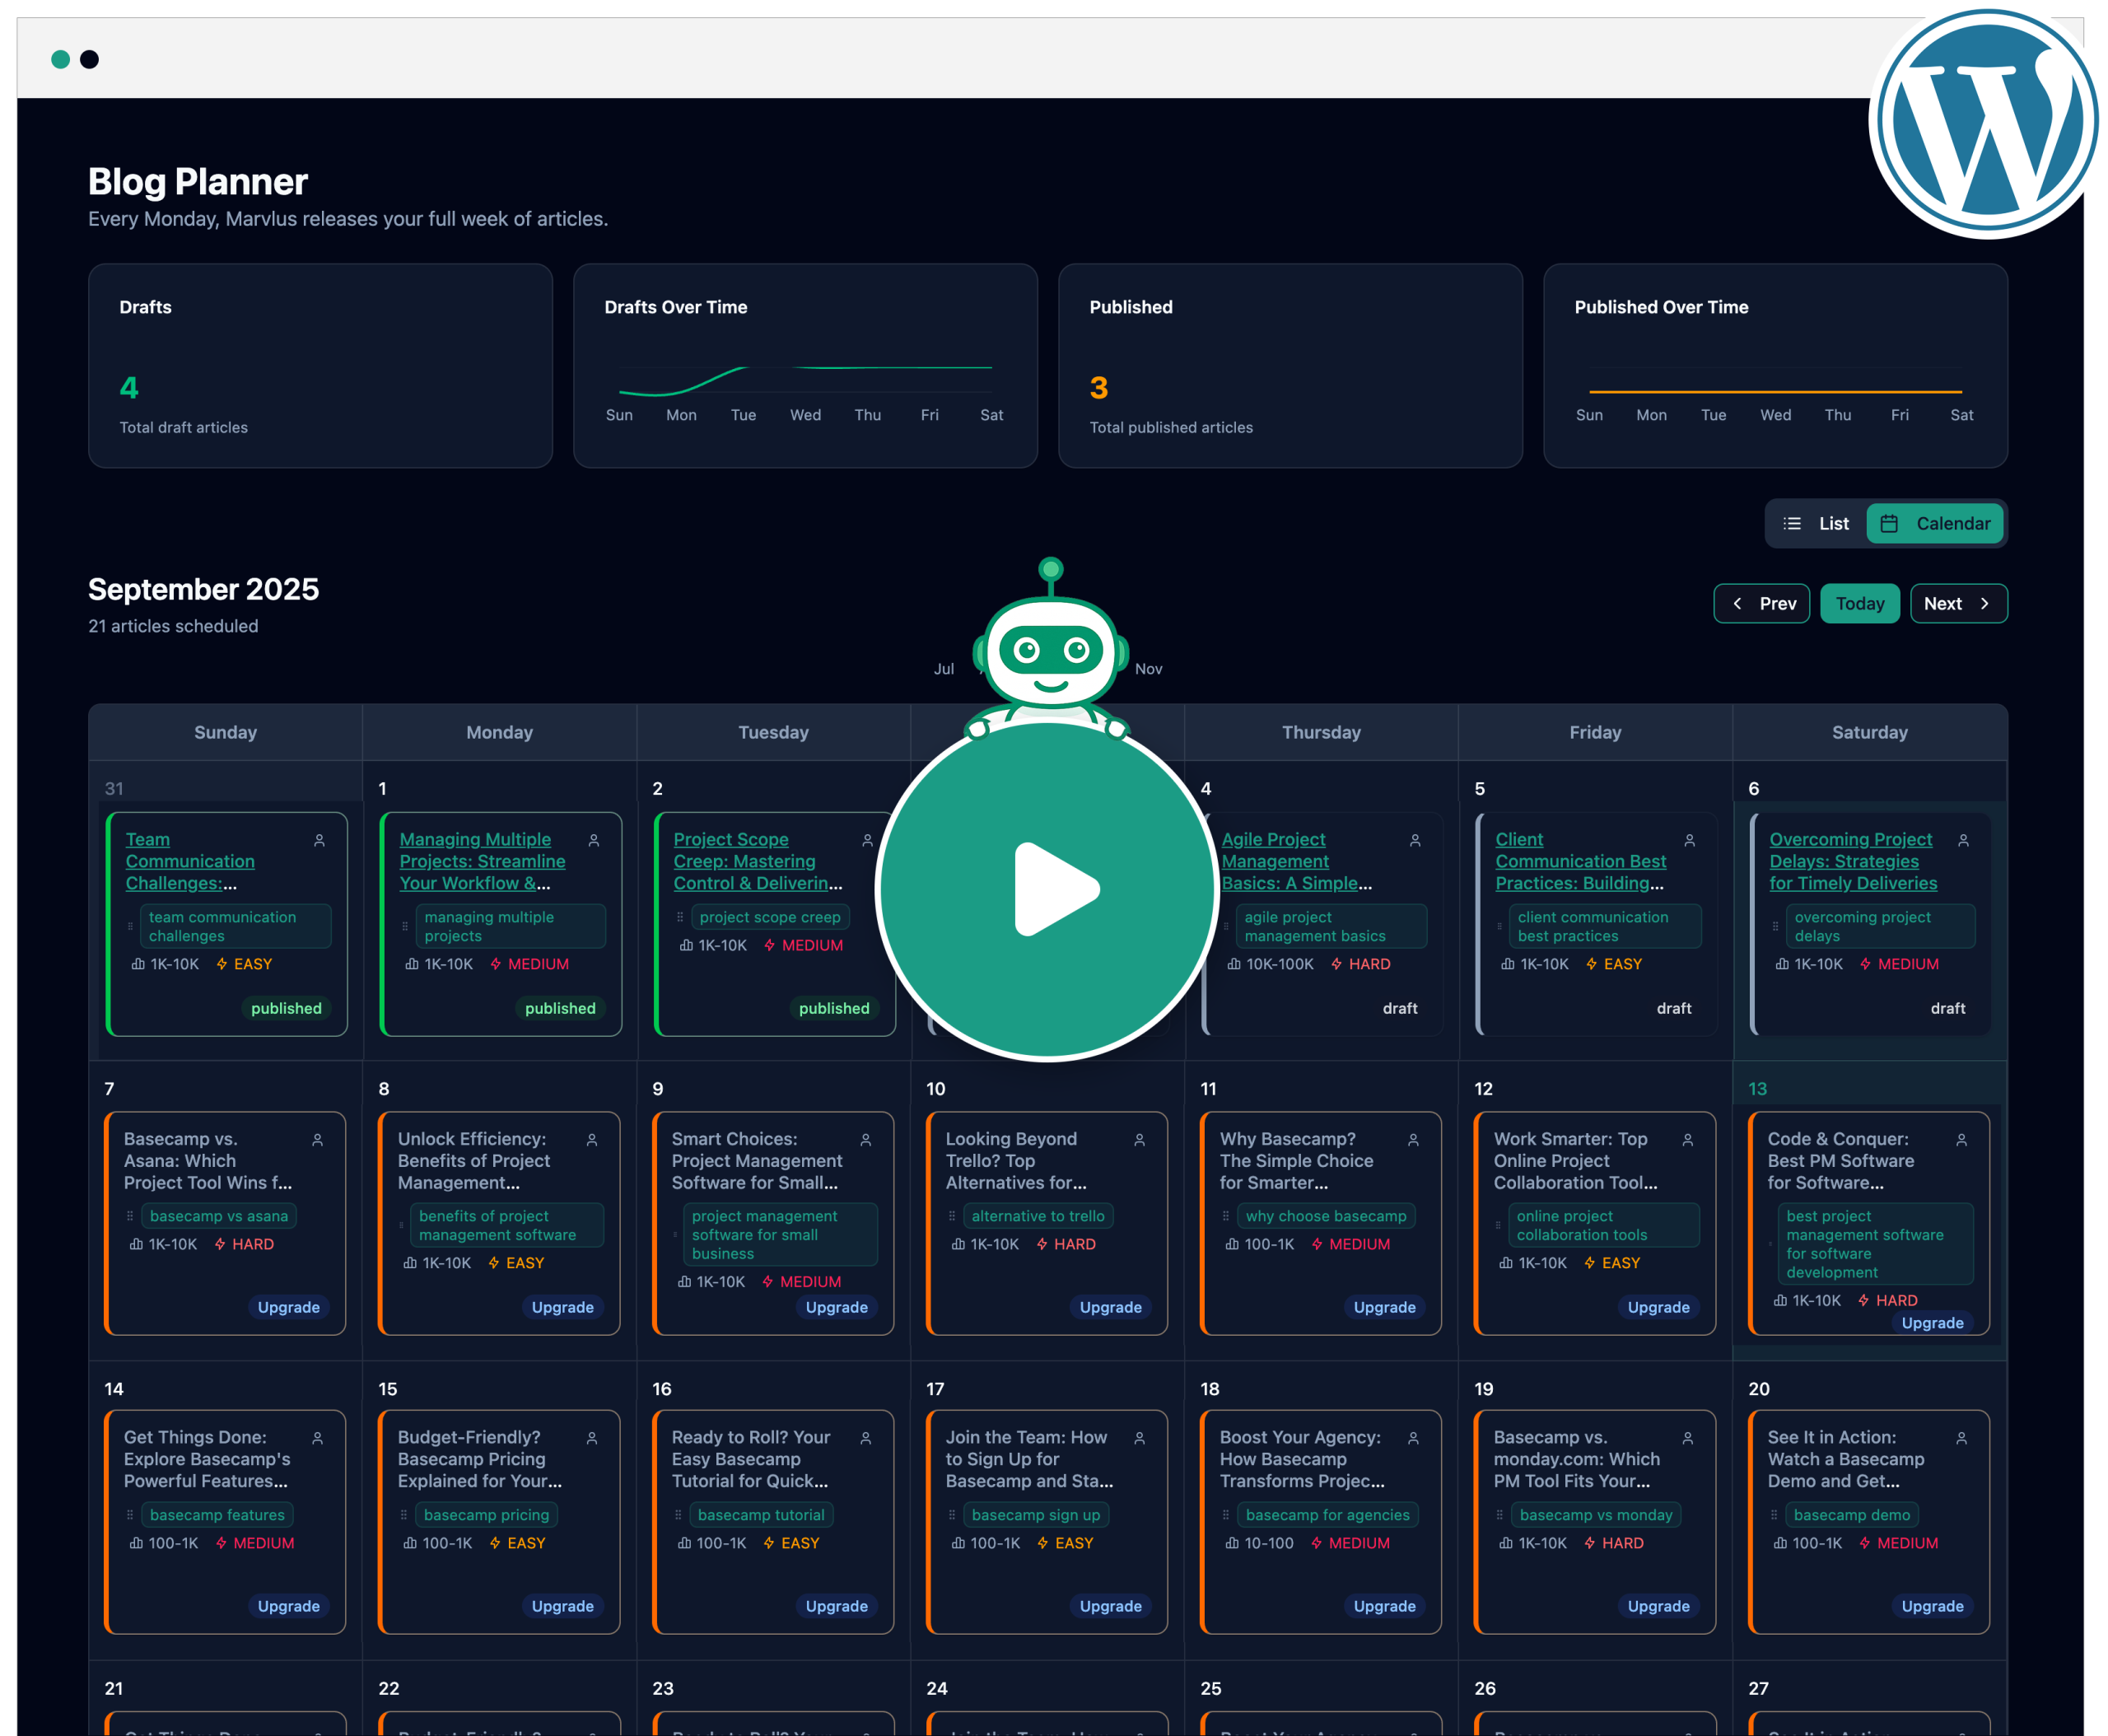The image size is (2108, 1736).
Task: Switch to List view
Action: 1816,523
